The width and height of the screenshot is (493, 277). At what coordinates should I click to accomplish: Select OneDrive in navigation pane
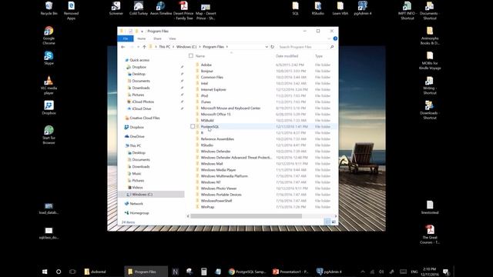pos(137,136)
